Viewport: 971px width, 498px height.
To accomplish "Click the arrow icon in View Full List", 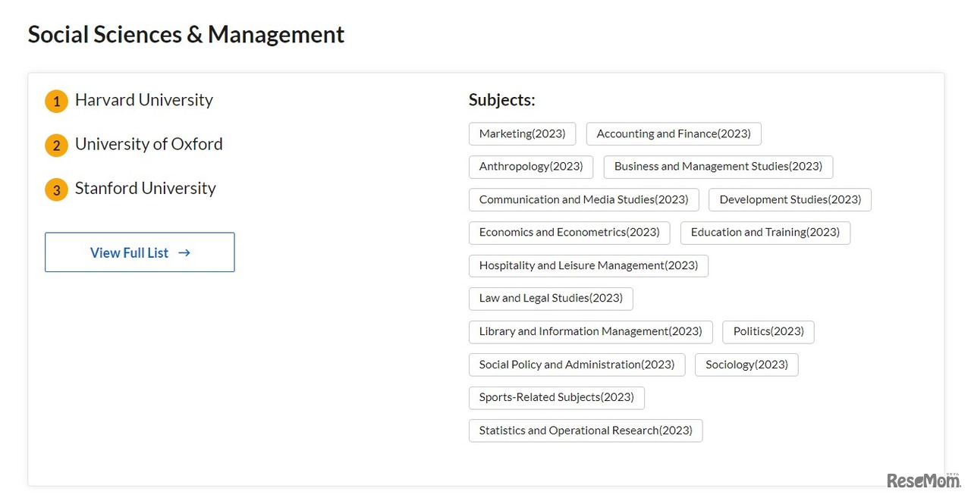I will click(x=184, y=252).
